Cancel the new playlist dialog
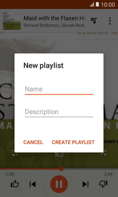118x197 pixels. [x=33, y=142]
